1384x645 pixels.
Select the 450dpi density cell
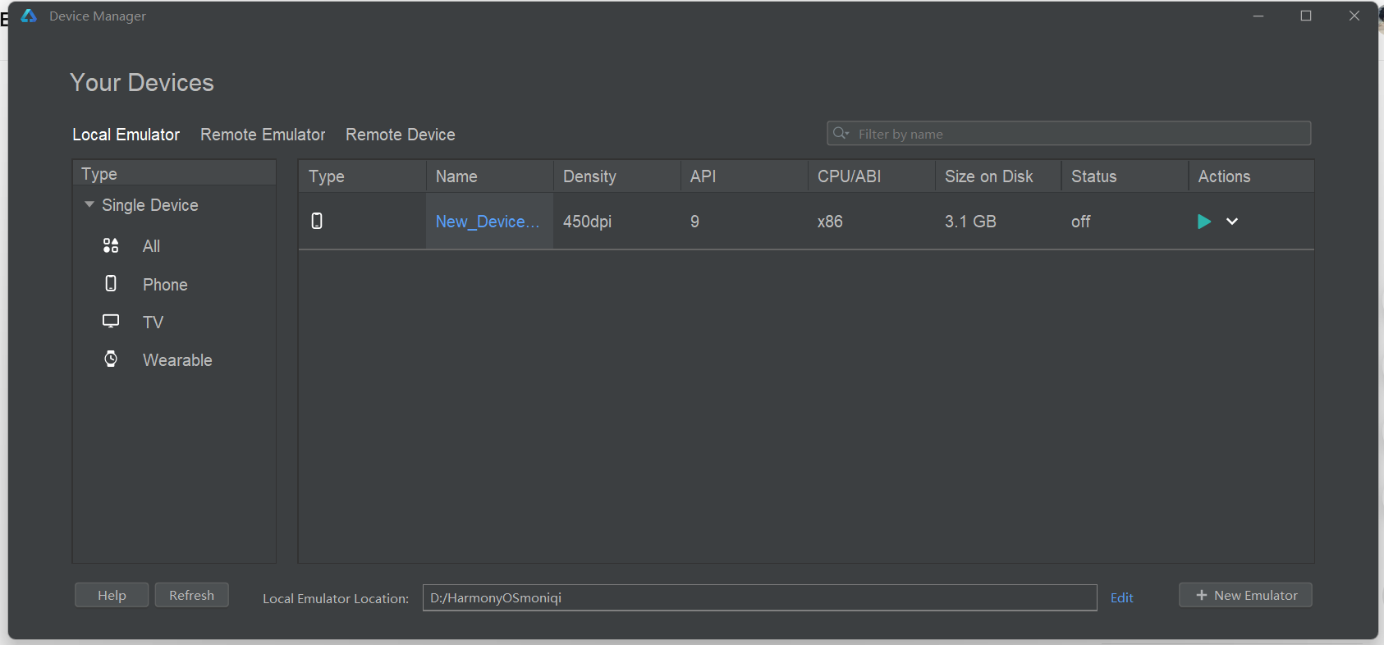tap(616, 222)
